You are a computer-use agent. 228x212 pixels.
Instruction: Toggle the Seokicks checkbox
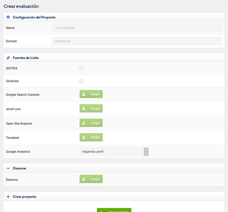tap(81, 81)
